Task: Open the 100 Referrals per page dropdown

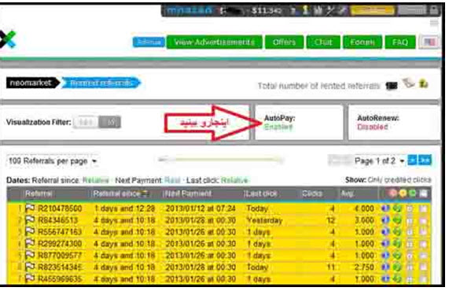Action: [53, 161]
